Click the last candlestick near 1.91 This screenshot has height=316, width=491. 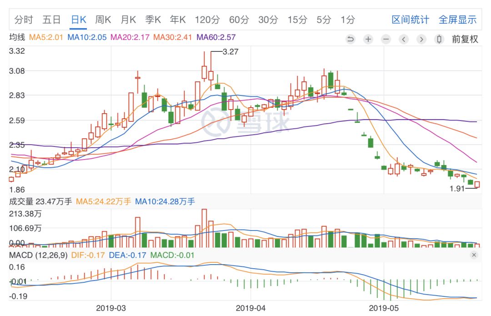(x=477, y=185)
